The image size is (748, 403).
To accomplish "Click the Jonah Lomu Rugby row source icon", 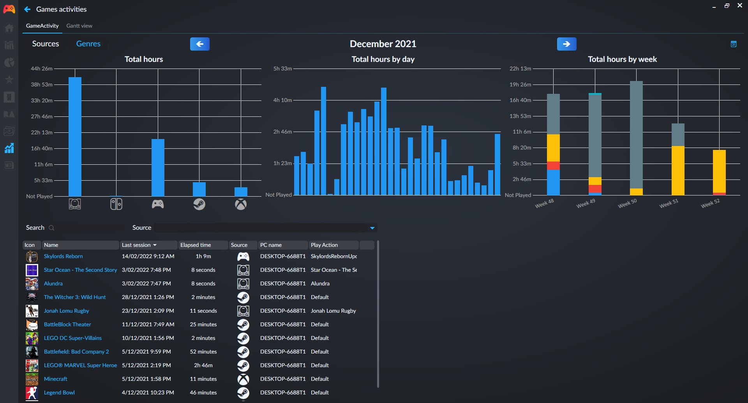I will [243, 311].
